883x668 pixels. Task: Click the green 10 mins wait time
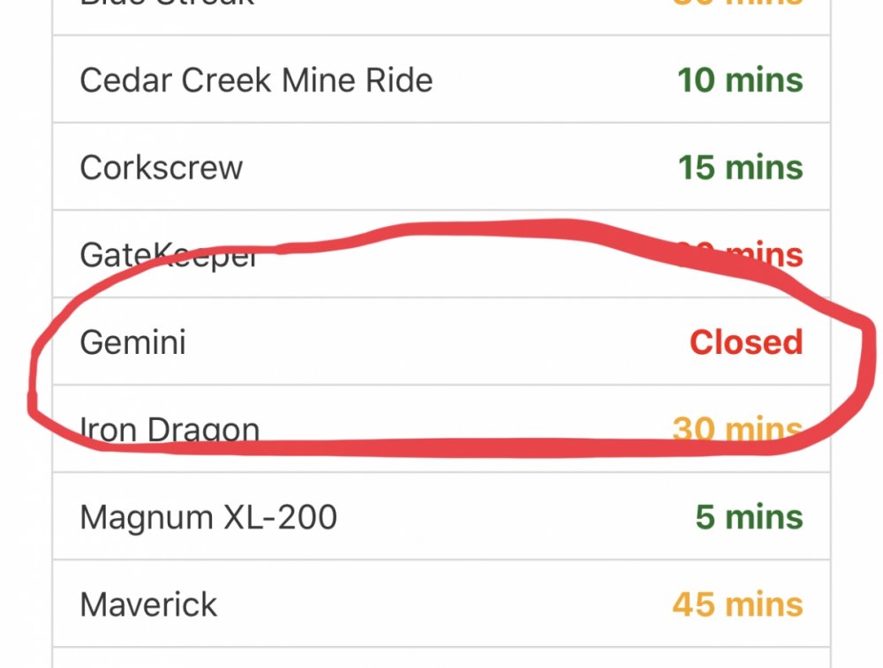click(740, 80)
